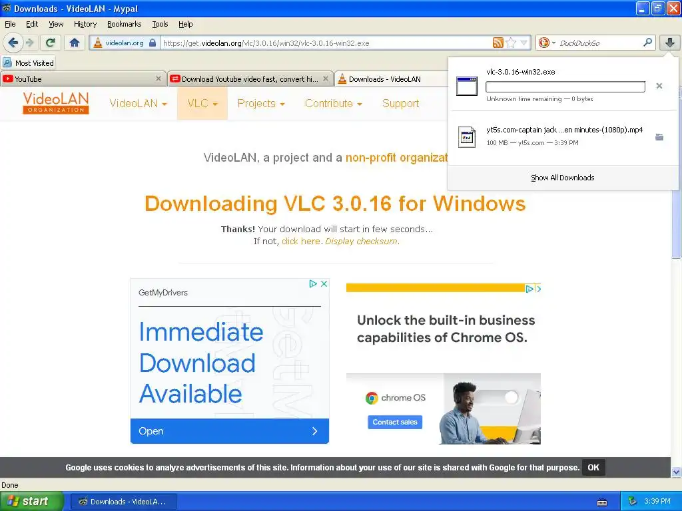Open the Tools menu
Screen dimensions: 682x511
(160, 24)
